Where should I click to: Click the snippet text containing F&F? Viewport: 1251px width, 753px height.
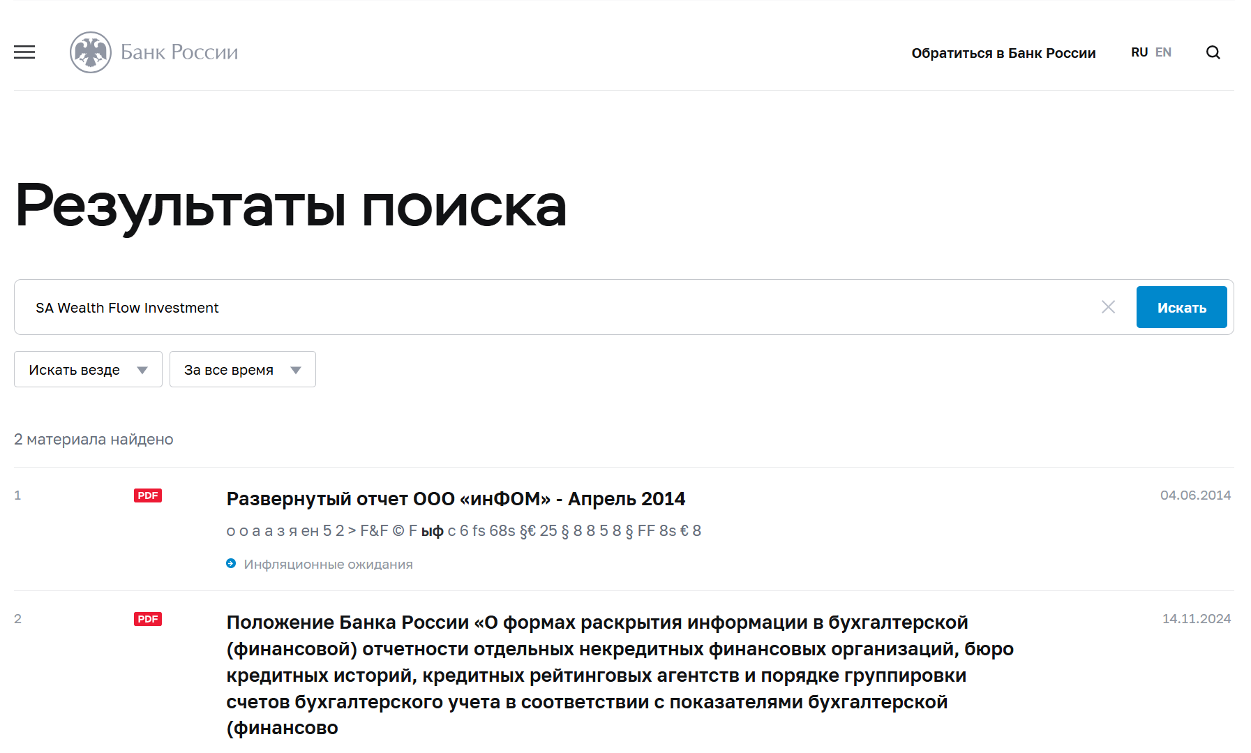coord(463,531)
